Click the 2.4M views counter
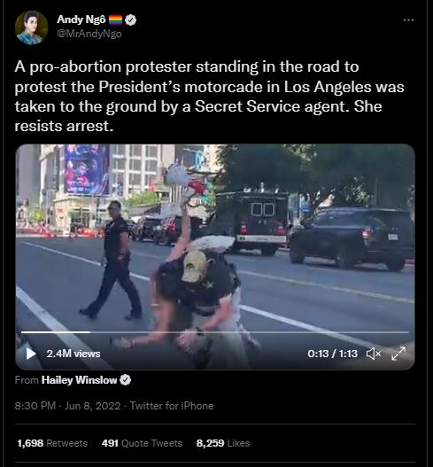This screenshot has width=433, height=467. (73, 354)
